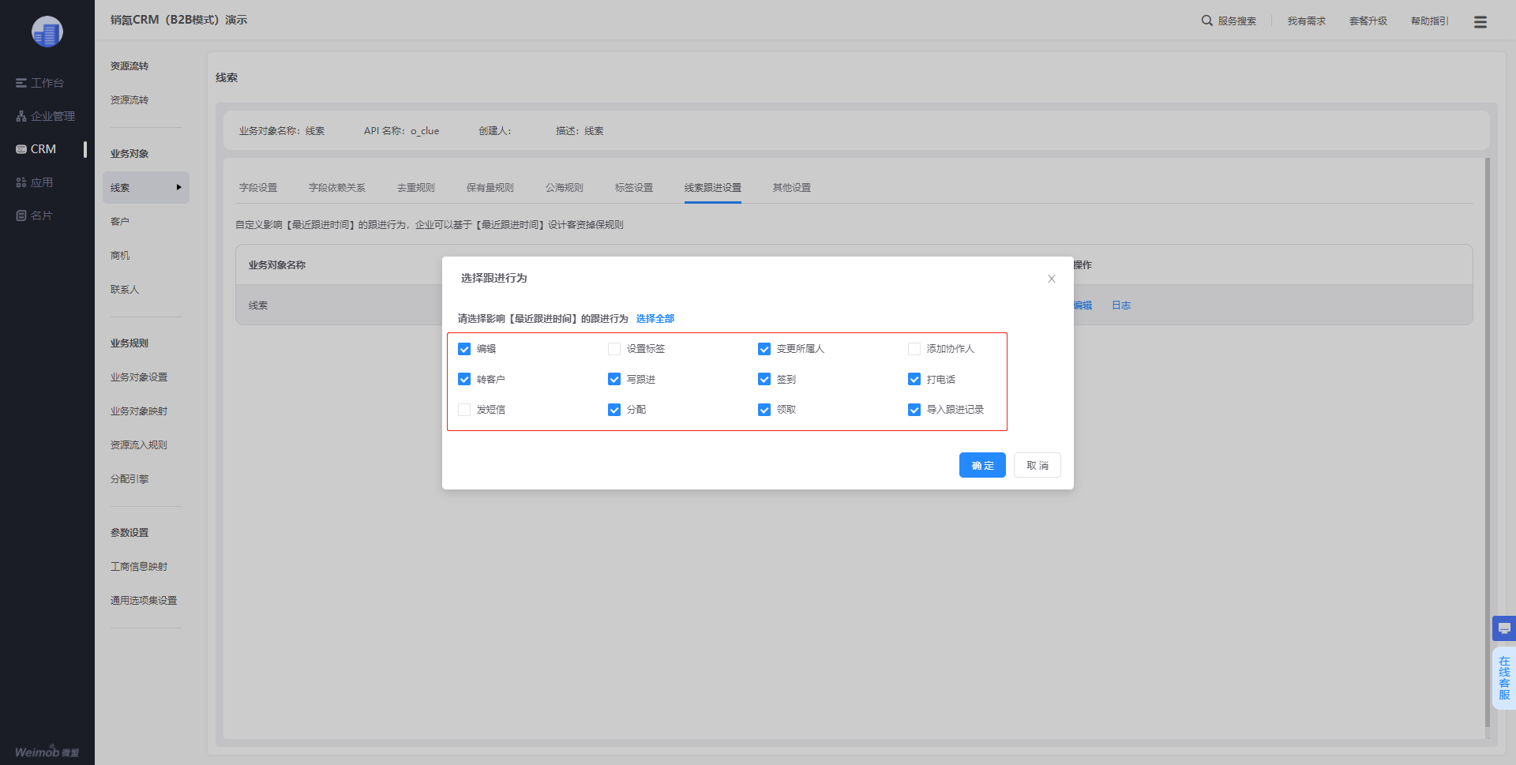Click the app logo avatar icon
This screenshot has width=1516, height=765.
coord(47,32)
